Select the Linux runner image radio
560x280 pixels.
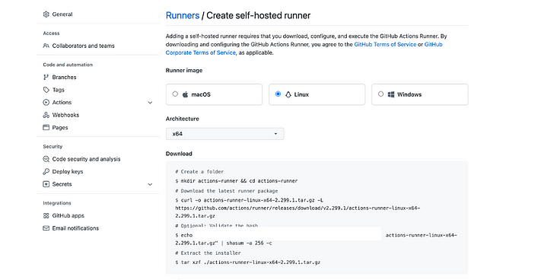(x=278, y=94)
